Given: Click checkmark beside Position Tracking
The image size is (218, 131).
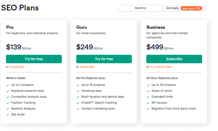Looking at the screenshot, I should pos(8,103).
